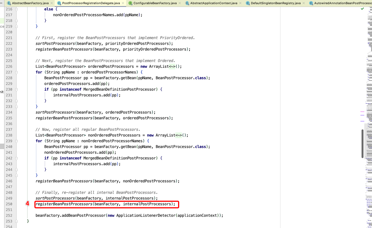Click sortPostProcessors call on line 249
The image size is (372, 228).
point(55,198)
